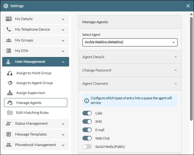194x155 pixels.
Task: Switch off the Web Chat channel
Action: pos(87,138)
